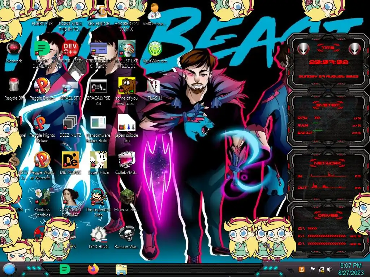Open the 2PACALYPSE 2.3 console icon
This screenshot has height=277, width=370.
98,92
